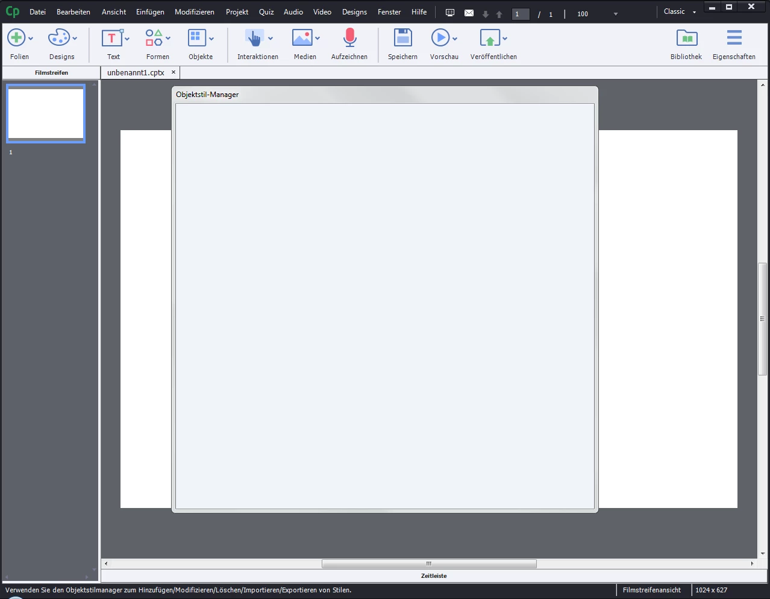Open the zoom level dropdown arrow
This screenshot has width=770, height=599.
615,14
